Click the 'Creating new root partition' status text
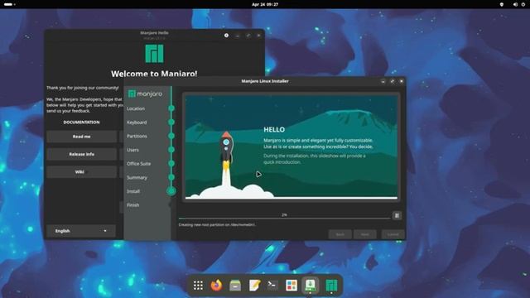 point(217,224)
